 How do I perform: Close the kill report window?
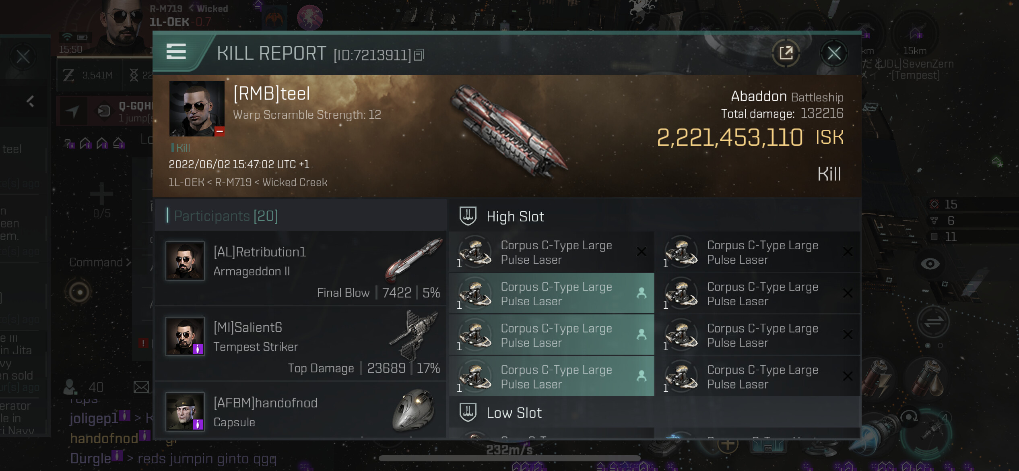click(x=833, y=53)
